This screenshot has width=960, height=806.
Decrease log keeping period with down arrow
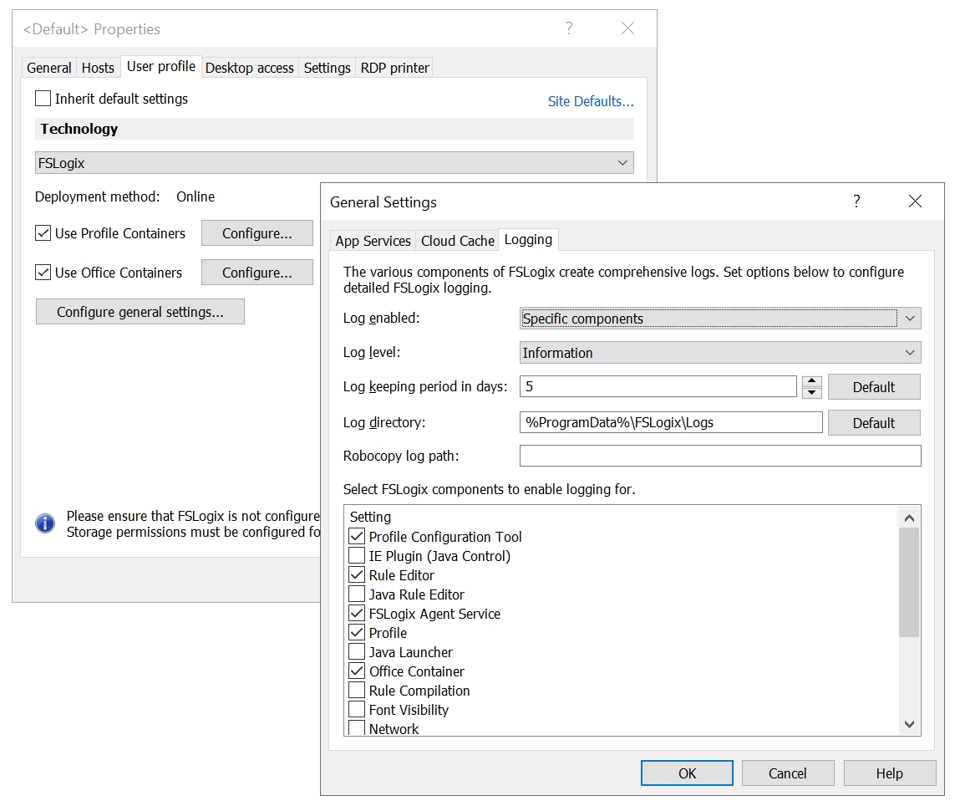[811, 393]
